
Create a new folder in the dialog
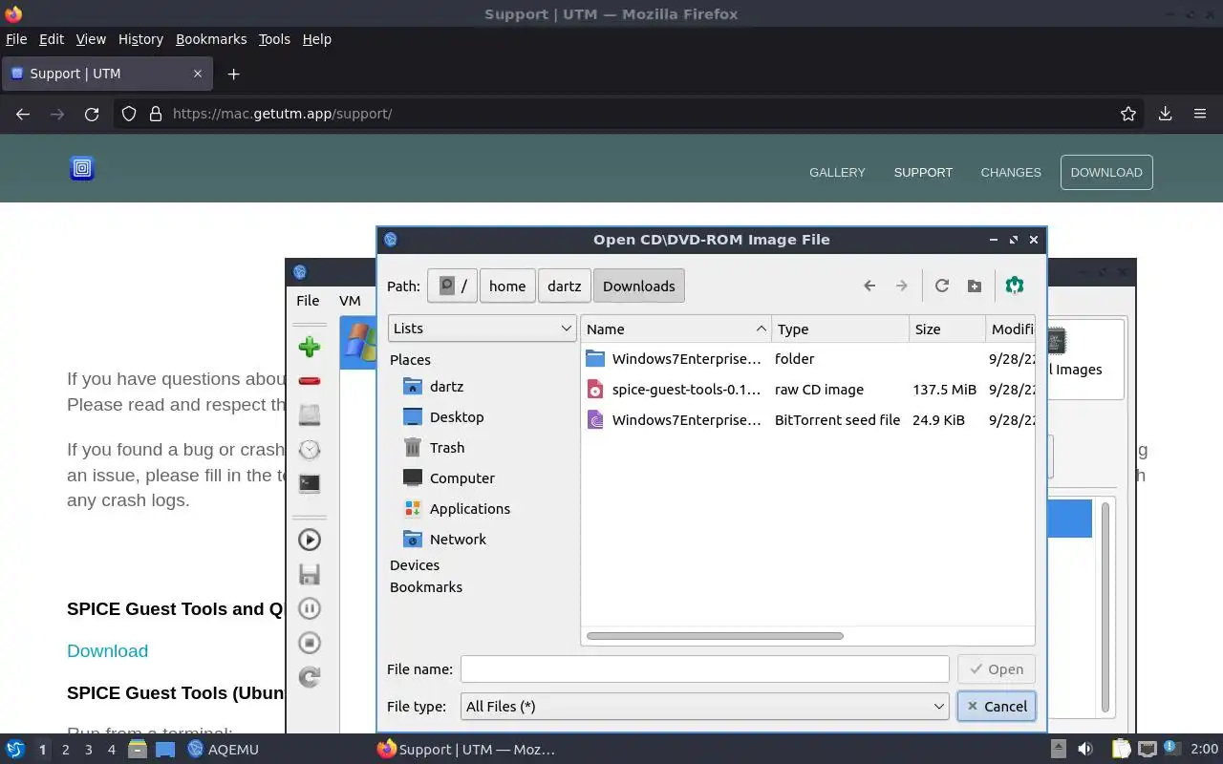tap(975, 286)
